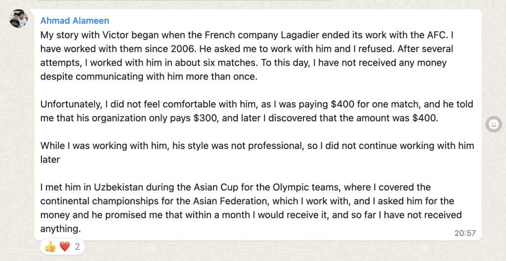Click the red heart reaction emoji
This screenshot has height=261, width=506.
(65, 246)
